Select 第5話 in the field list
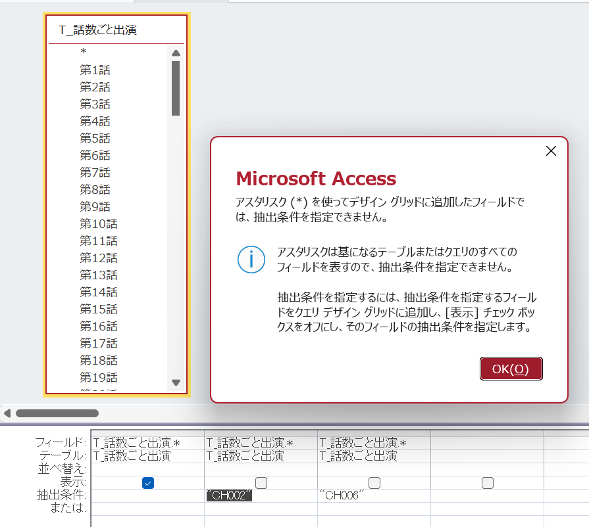 (95, 138)
